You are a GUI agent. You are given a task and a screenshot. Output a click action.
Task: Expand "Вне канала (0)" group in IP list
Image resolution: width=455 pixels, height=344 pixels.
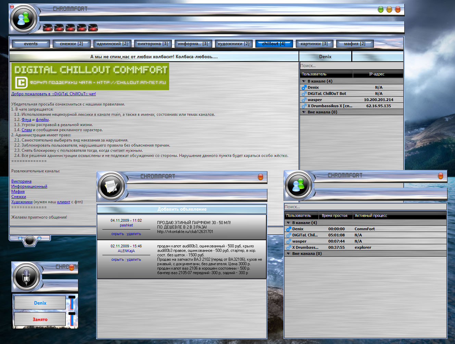(304, 112)
